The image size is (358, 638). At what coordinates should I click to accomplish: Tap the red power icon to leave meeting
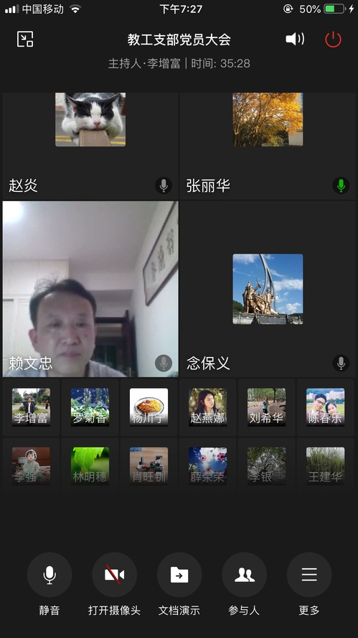click(333, 40)
